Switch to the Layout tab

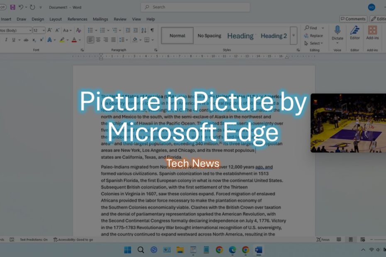tap(55, 19)
